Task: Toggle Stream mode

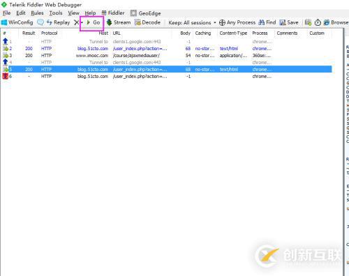Action: tap(119, 22)
